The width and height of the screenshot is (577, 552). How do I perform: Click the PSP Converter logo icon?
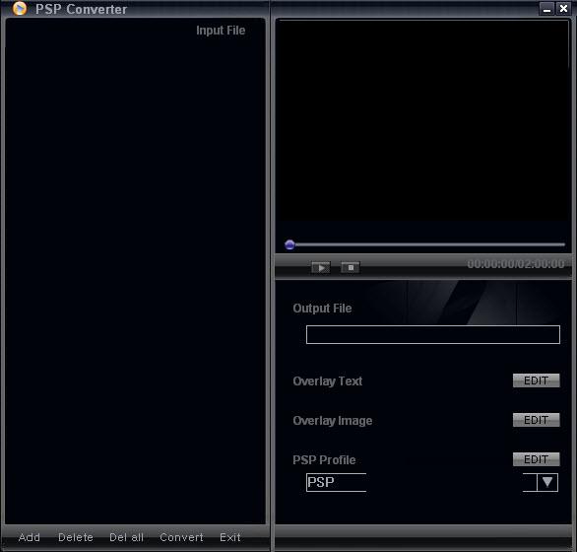[x=20, y=9]
